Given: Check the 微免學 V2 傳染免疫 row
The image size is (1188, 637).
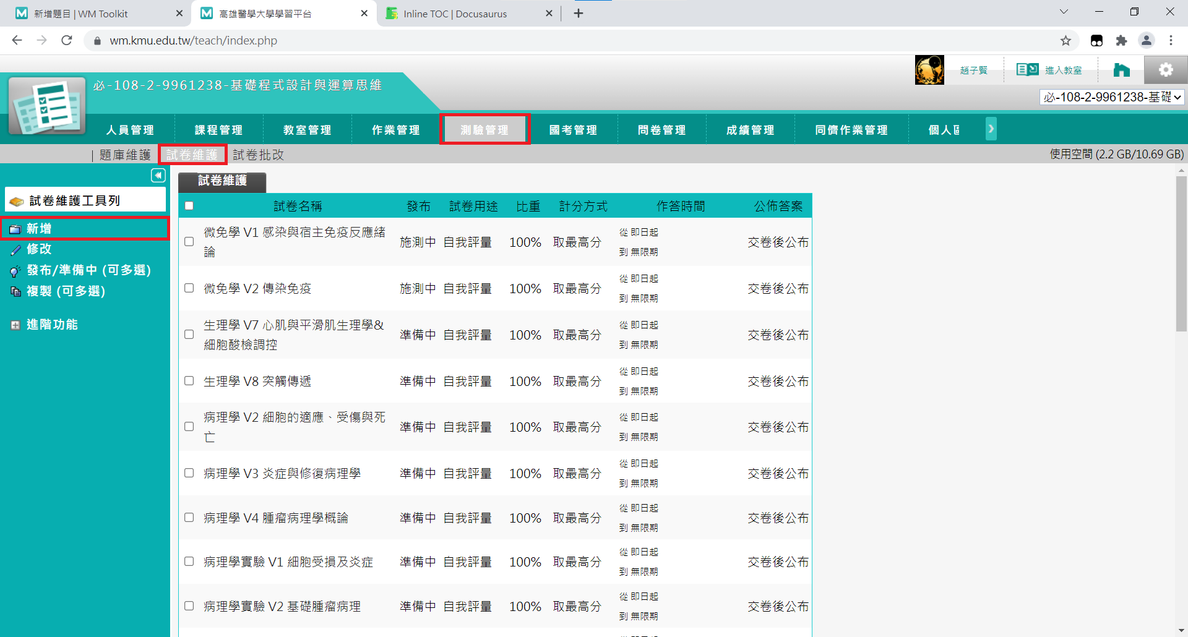Looking at the screenshot, I should tap(189, 288).
